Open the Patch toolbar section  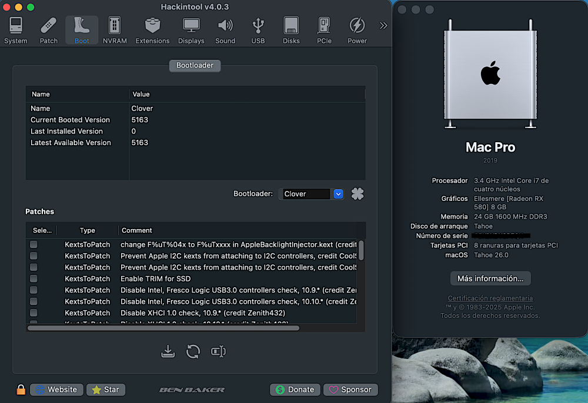click(49, 31)
